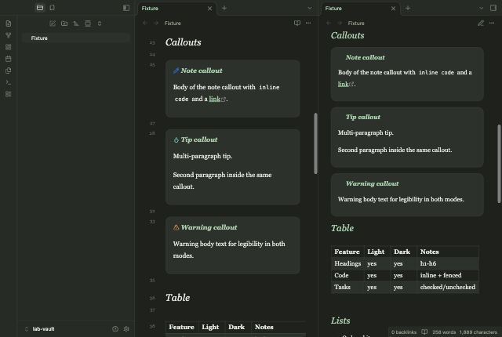Click Feature header in left pane table
Image resolution: width=502 pixels, height=337 pixels.
click(181, 327)
